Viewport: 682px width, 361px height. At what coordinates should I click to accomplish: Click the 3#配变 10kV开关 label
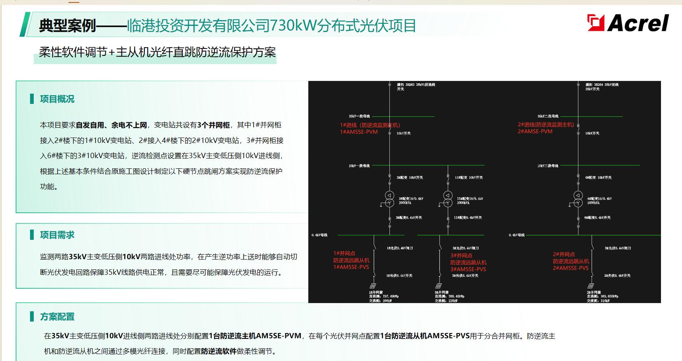tap(410, 177)
